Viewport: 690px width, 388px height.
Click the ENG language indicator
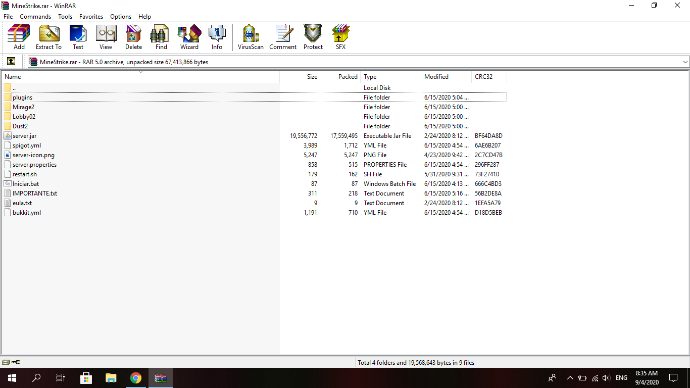(x=621, y=378)
